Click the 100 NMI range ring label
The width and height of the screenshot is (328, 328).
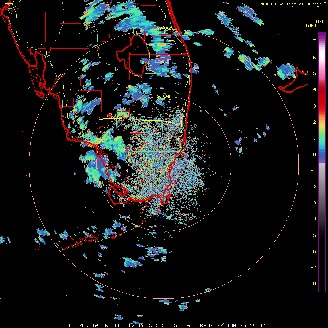(164, 29)
